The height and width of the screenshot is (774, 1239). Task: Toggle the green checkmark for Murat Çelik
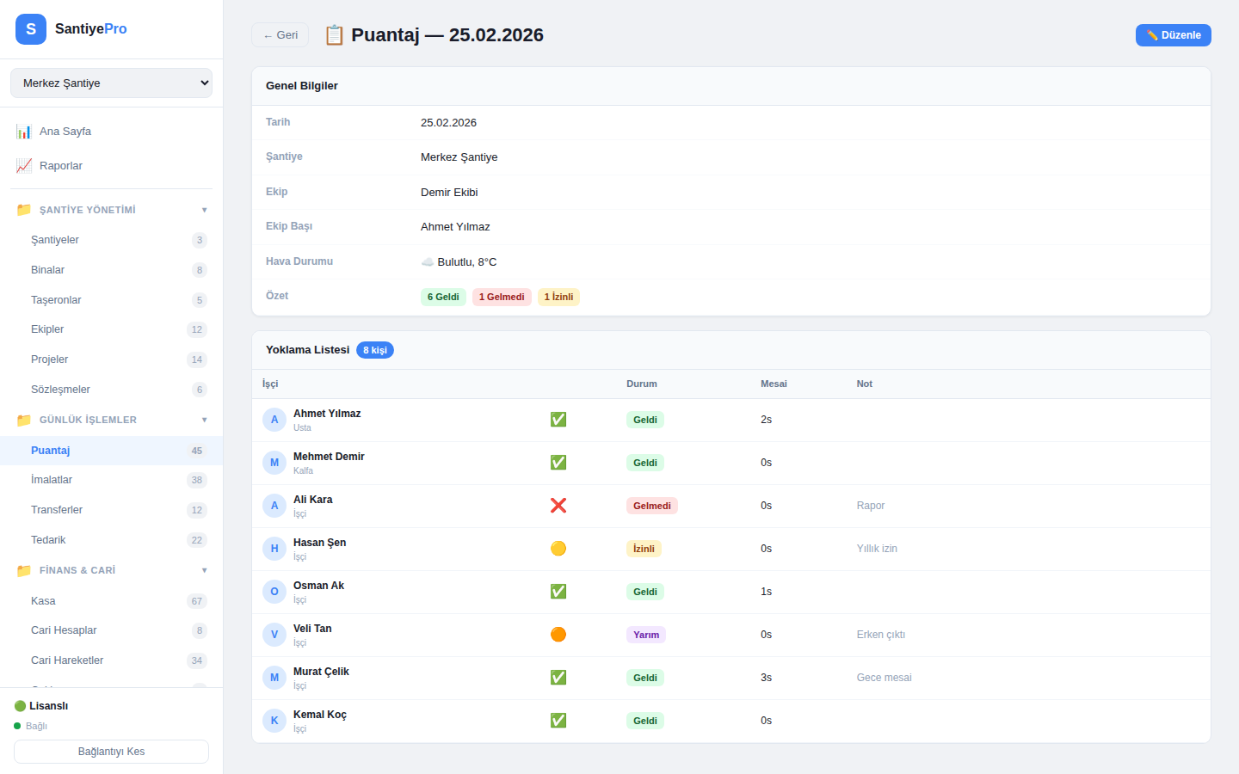coord(558,678)
